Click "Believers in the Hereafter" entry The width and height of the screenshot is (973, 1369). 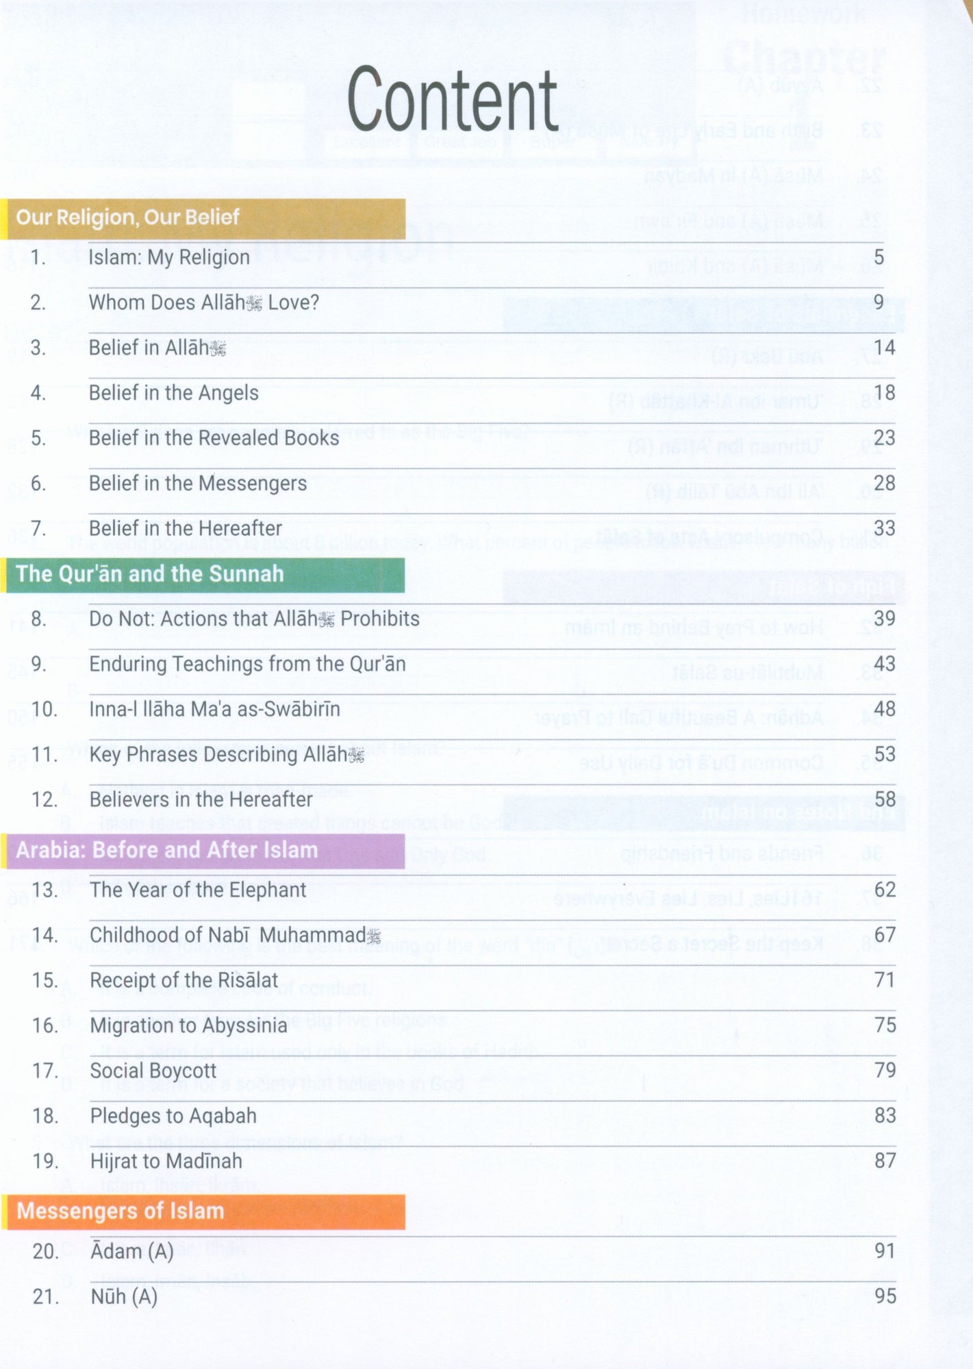pos(201,799)
